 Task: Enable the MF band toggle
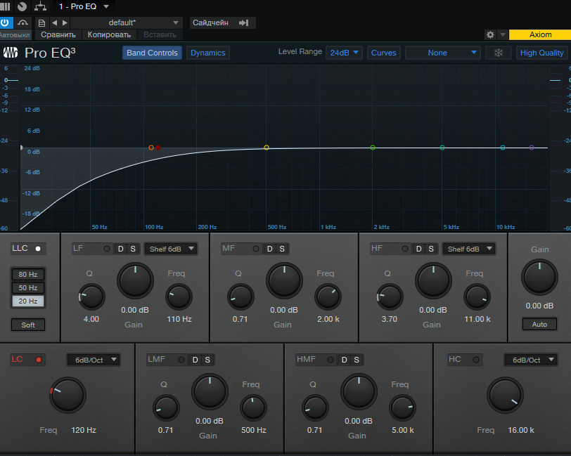click(256, 249)
